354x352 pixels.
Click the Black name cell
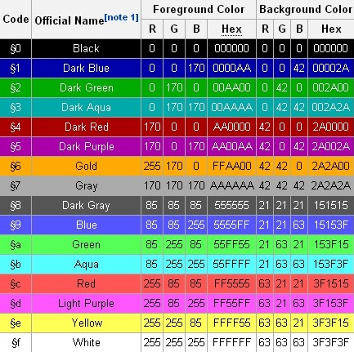point(86,48)
